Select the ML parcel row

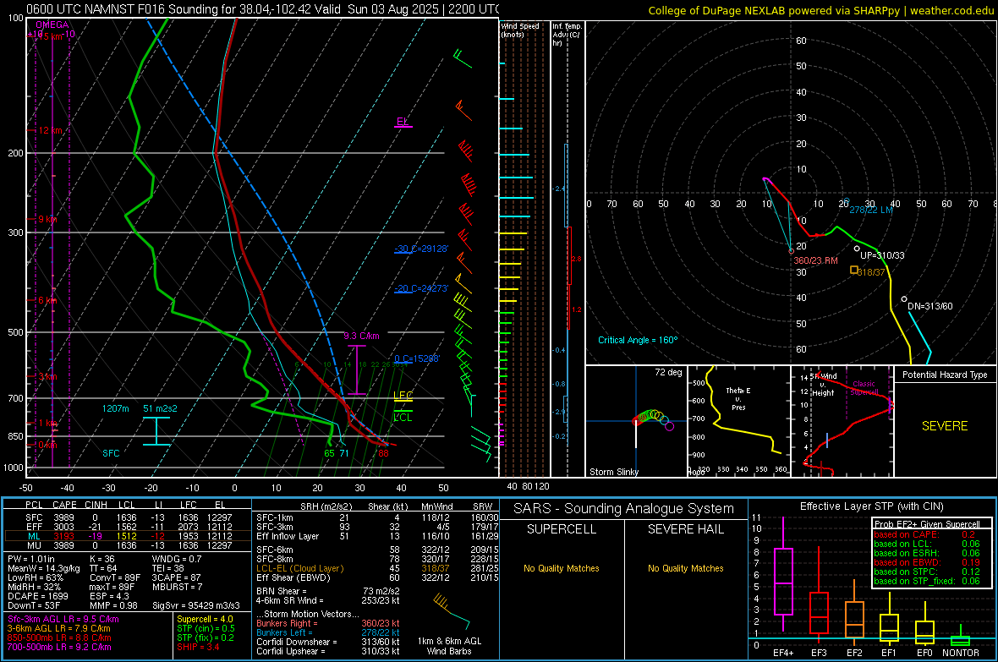point(126,536)
